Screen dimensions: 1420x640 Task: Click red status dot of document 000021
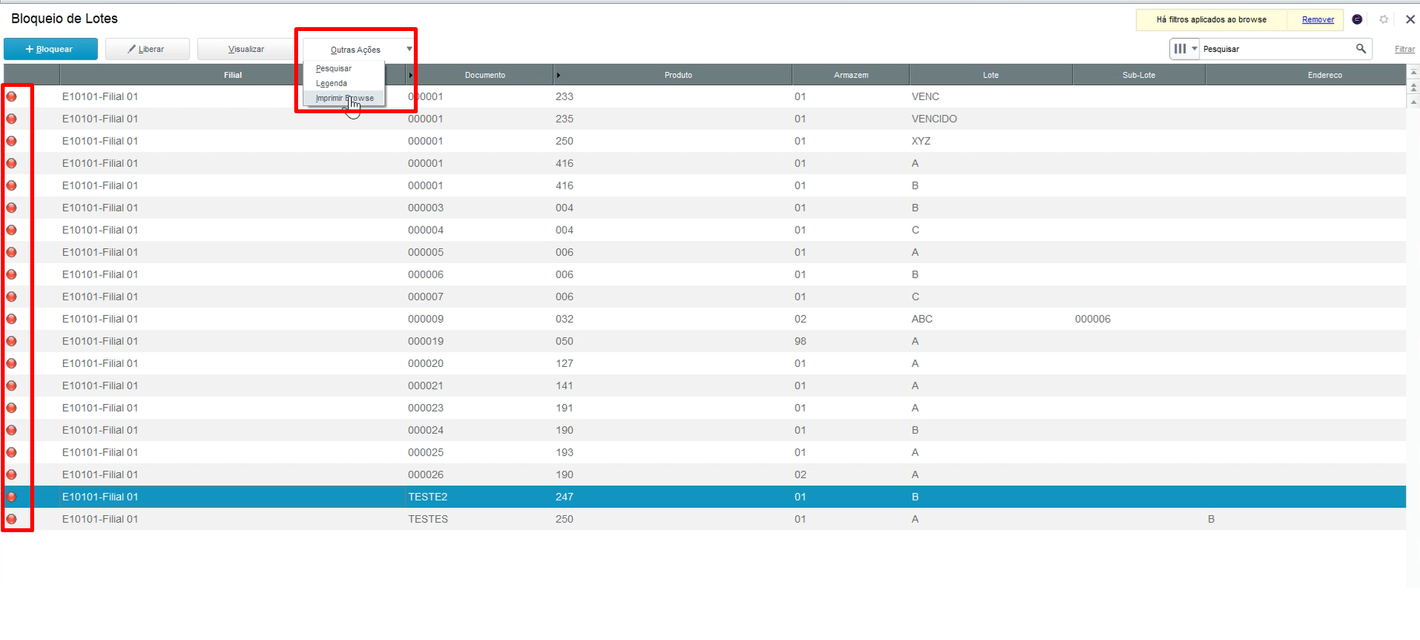tap(12, 386)
